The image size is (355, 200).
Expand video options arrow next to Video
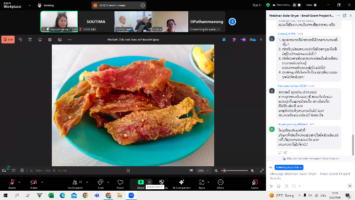pyautogui.click(x=42, y=181)
